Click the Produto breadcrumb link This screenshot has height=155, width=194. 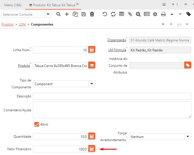pyautogui.click(x=7, y=24)
